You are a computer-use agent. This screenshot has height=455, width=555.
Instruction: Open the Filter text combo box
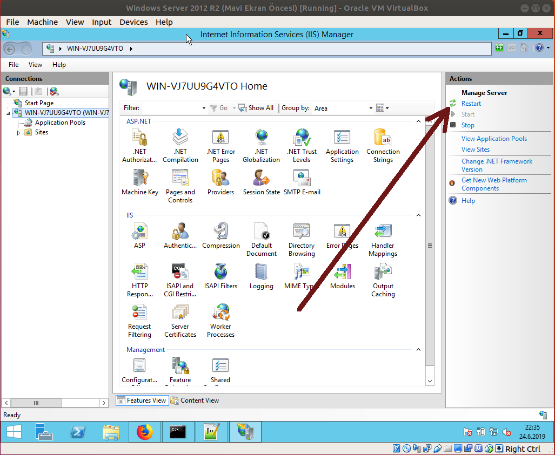tap(174, 108)
